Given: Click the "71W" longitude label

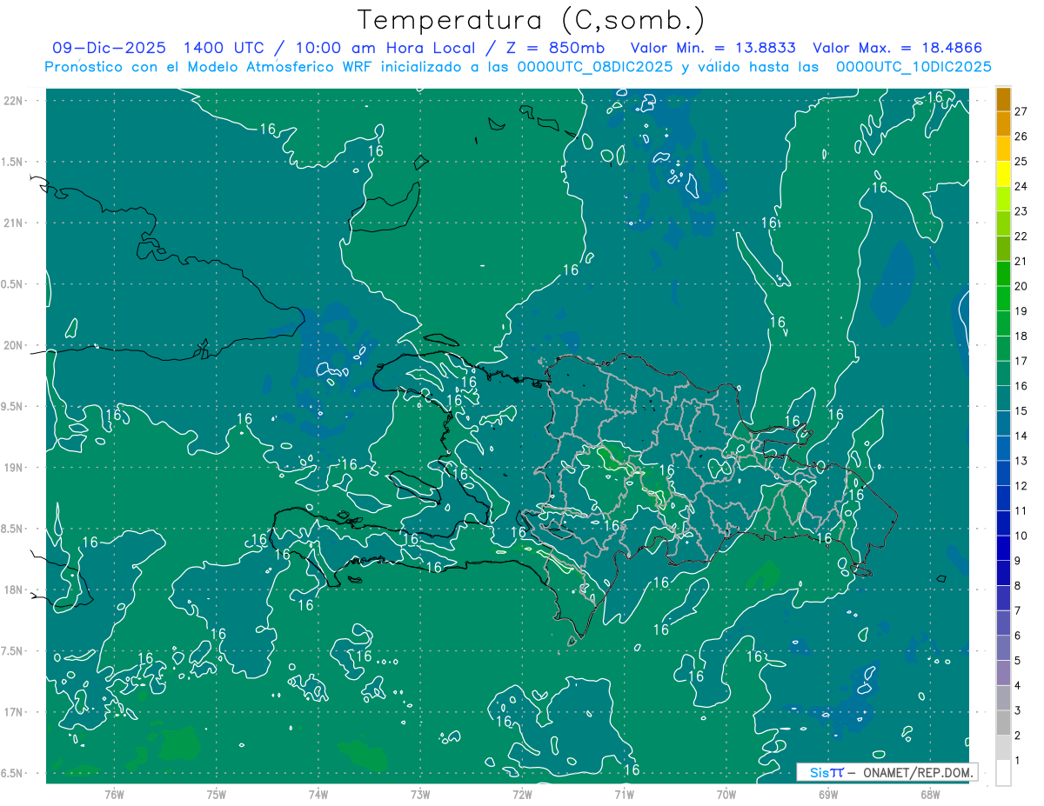Looking at the screenshot, I should coord(624,795).
